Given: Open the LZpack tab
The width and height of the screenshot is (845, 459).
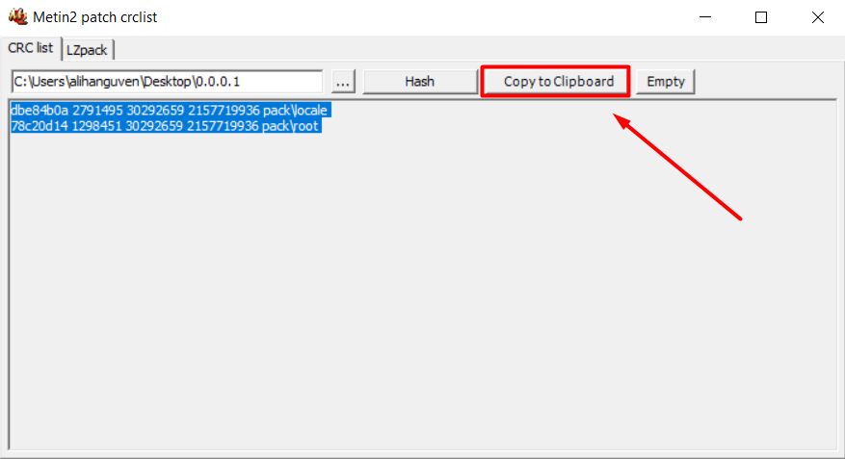Looking at the screenshot, I should click(87, 50).
